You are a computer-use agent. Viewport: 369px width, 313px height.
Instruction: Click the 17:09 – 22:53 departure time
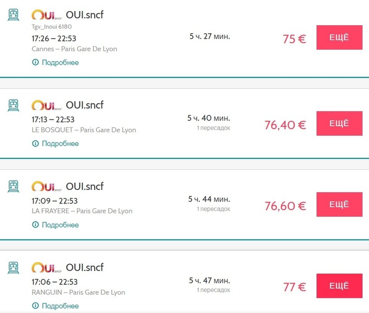click(54, 201)
